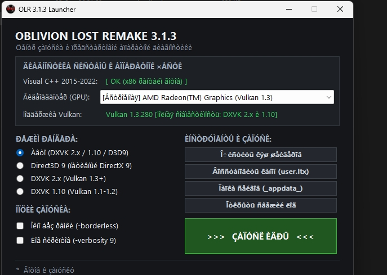The image size is (387, 275).
Task: Enable the -verbosity 9 log checkbox
Action: click(20, 240)
